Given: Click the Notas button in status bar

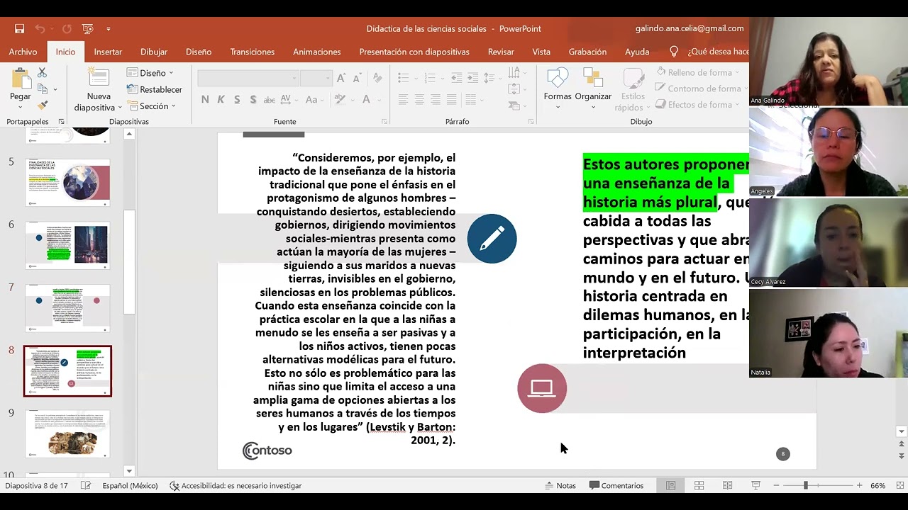Looking at the screenshot, I should [560, 486].
